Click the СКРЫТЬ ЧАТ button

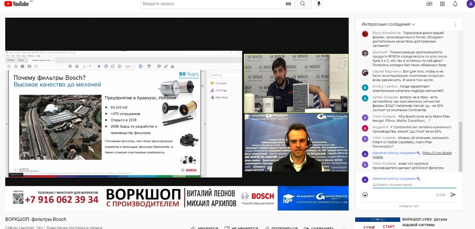coord(409,206)
